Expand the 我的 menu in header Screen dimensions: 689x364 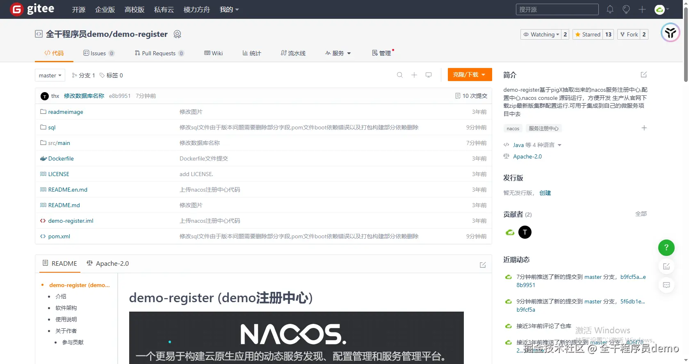point(229,9)
